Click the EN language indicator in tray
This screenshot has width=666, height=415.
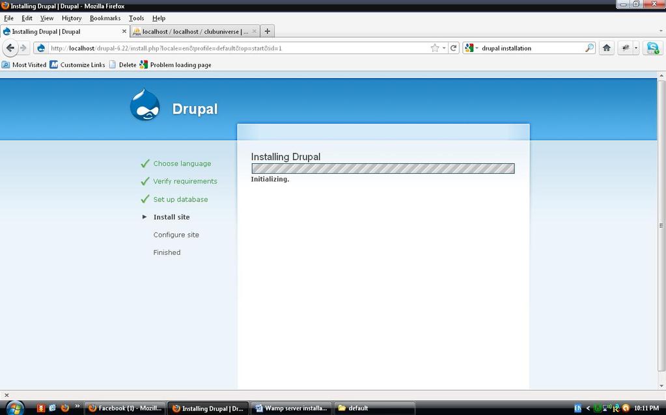[x=577, y=408]
